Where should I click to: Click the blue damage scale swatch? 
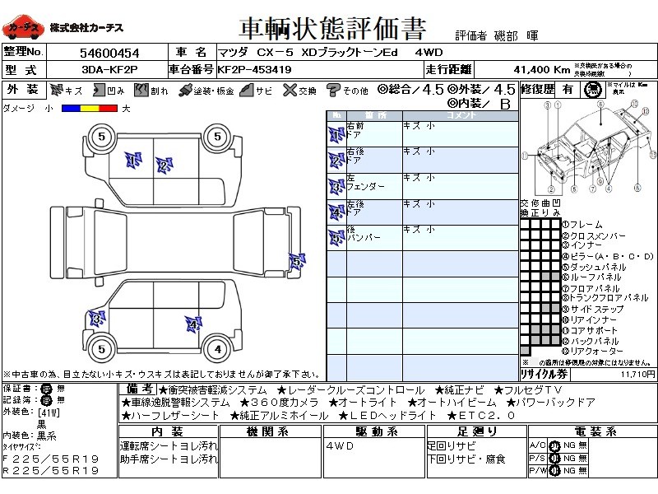(x=71, y=109)
